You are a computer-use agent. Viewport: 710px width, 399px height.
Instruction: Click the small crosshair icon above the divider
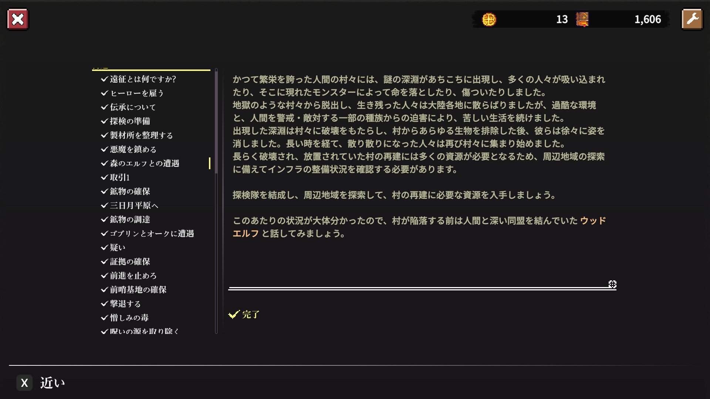point(612,284)
